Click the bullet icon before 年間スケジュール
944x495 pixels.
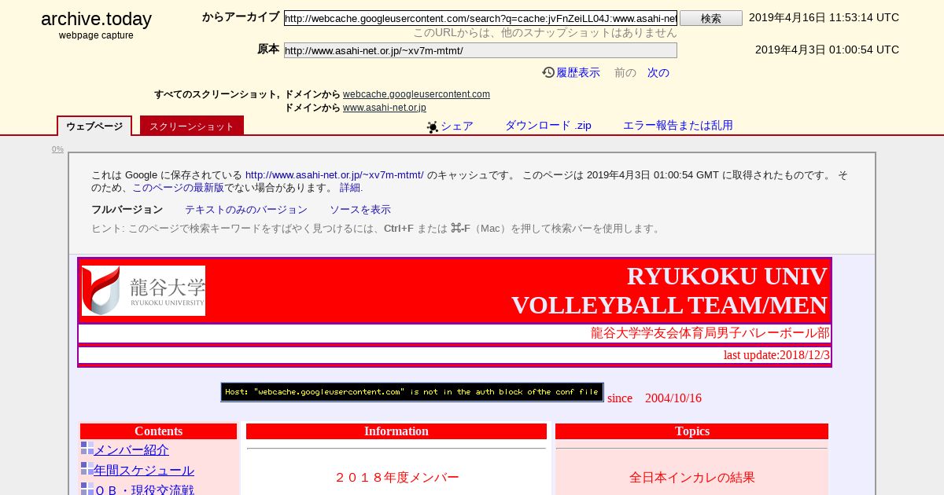[87, 469]
